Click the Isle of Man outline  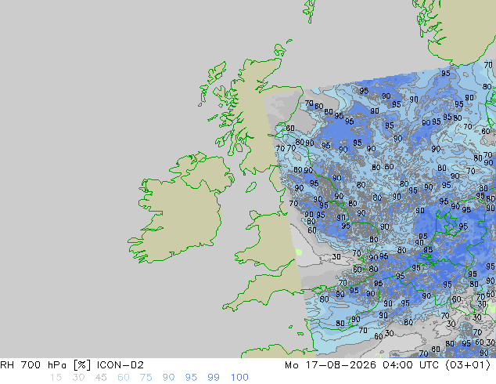(x=251, y=187)
